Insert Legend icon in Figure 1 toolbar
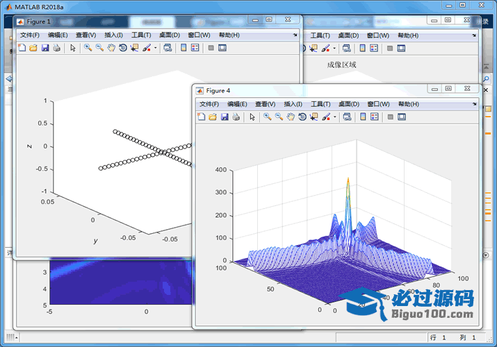Image resolution: width=497 pixels, height=347 pixels. (195, 48)
